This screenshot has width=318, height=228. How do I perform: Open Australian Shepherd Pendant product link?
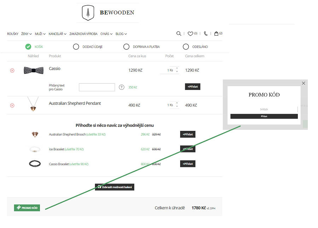75,103
